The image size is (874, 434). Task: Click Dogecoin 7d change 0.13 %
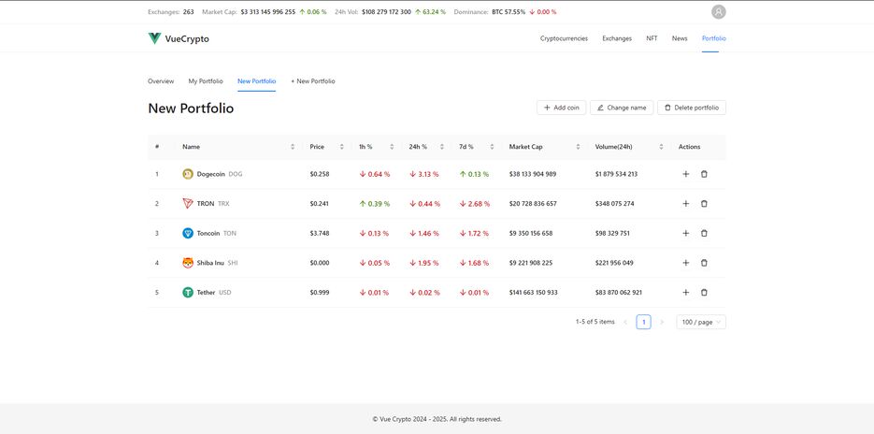coord(474,174)
